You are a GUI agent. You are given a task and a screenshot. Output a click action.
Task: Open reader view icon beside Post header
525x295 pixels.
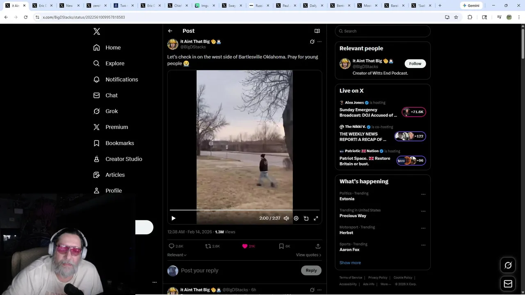click(317, 31)
